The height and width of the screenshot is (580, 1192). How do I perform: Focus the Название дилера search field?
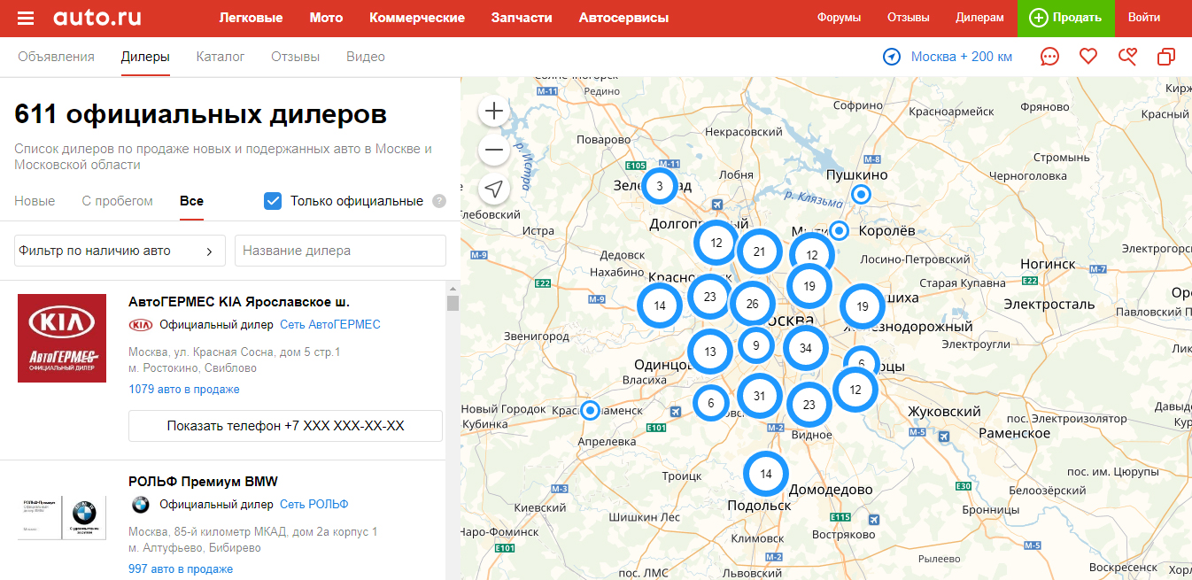(340, 251)
